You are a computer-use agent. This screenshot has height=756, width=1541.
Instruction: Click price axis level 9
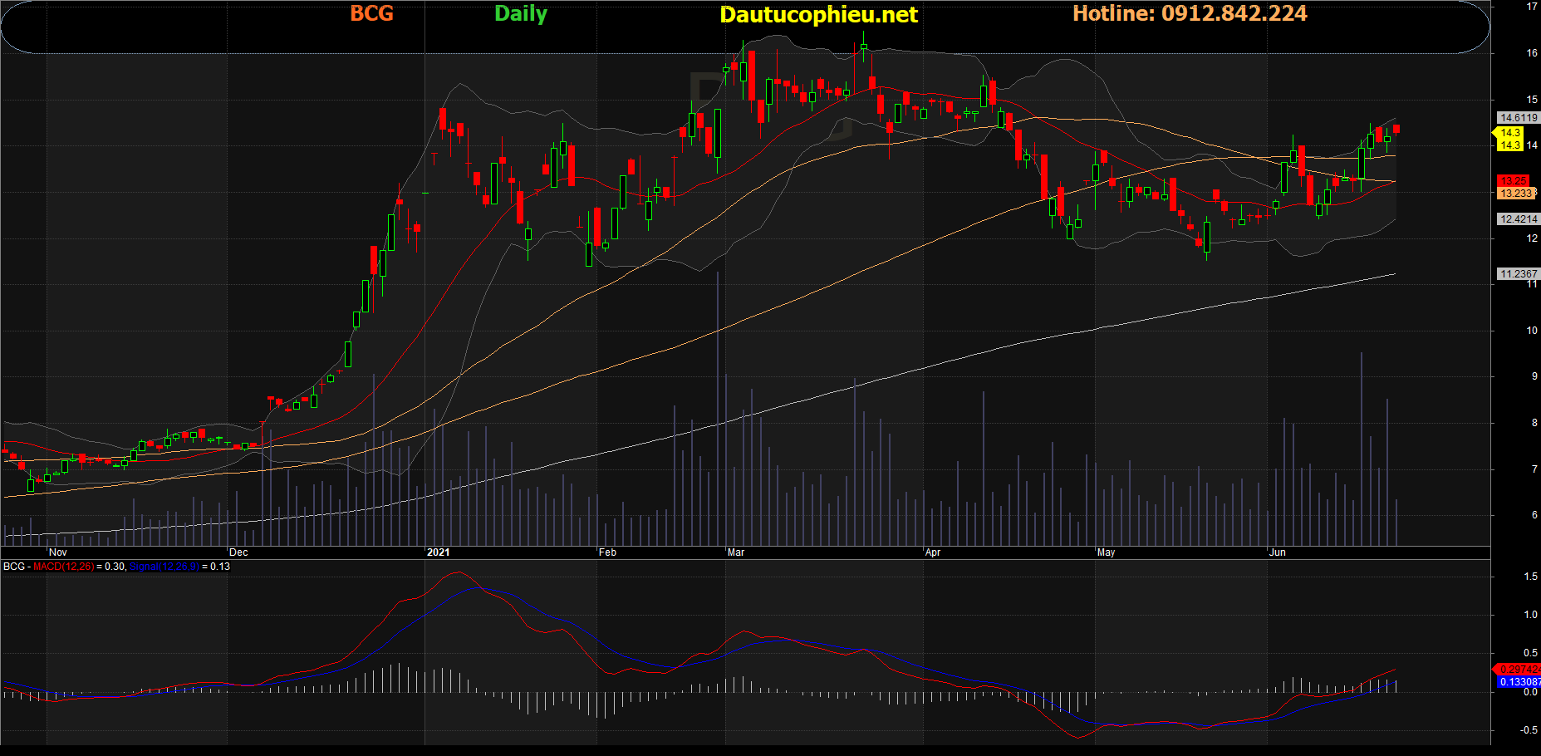coord(1534,376)
